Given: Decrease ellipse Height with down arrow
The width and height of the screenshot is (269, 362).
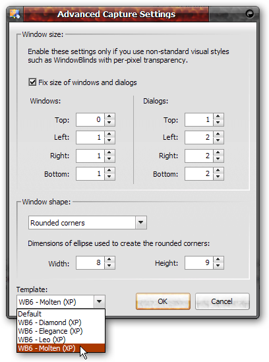Looking at the screenshot, I should pos(218,266).
